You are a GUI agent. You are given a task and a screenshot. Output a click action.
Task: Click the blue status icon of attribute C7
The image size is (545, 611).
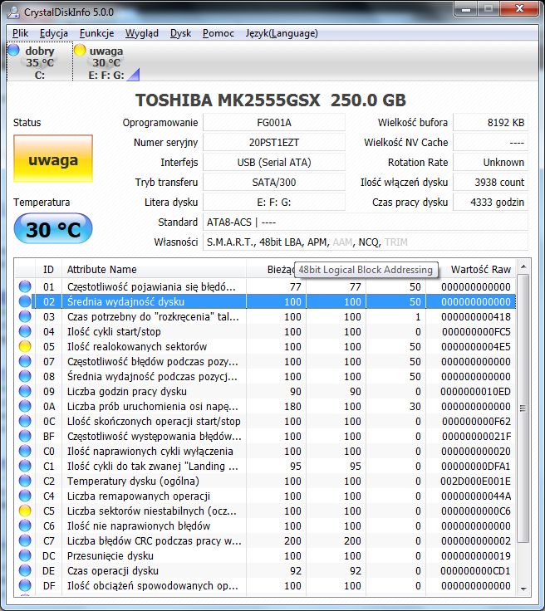coord(25,540)
